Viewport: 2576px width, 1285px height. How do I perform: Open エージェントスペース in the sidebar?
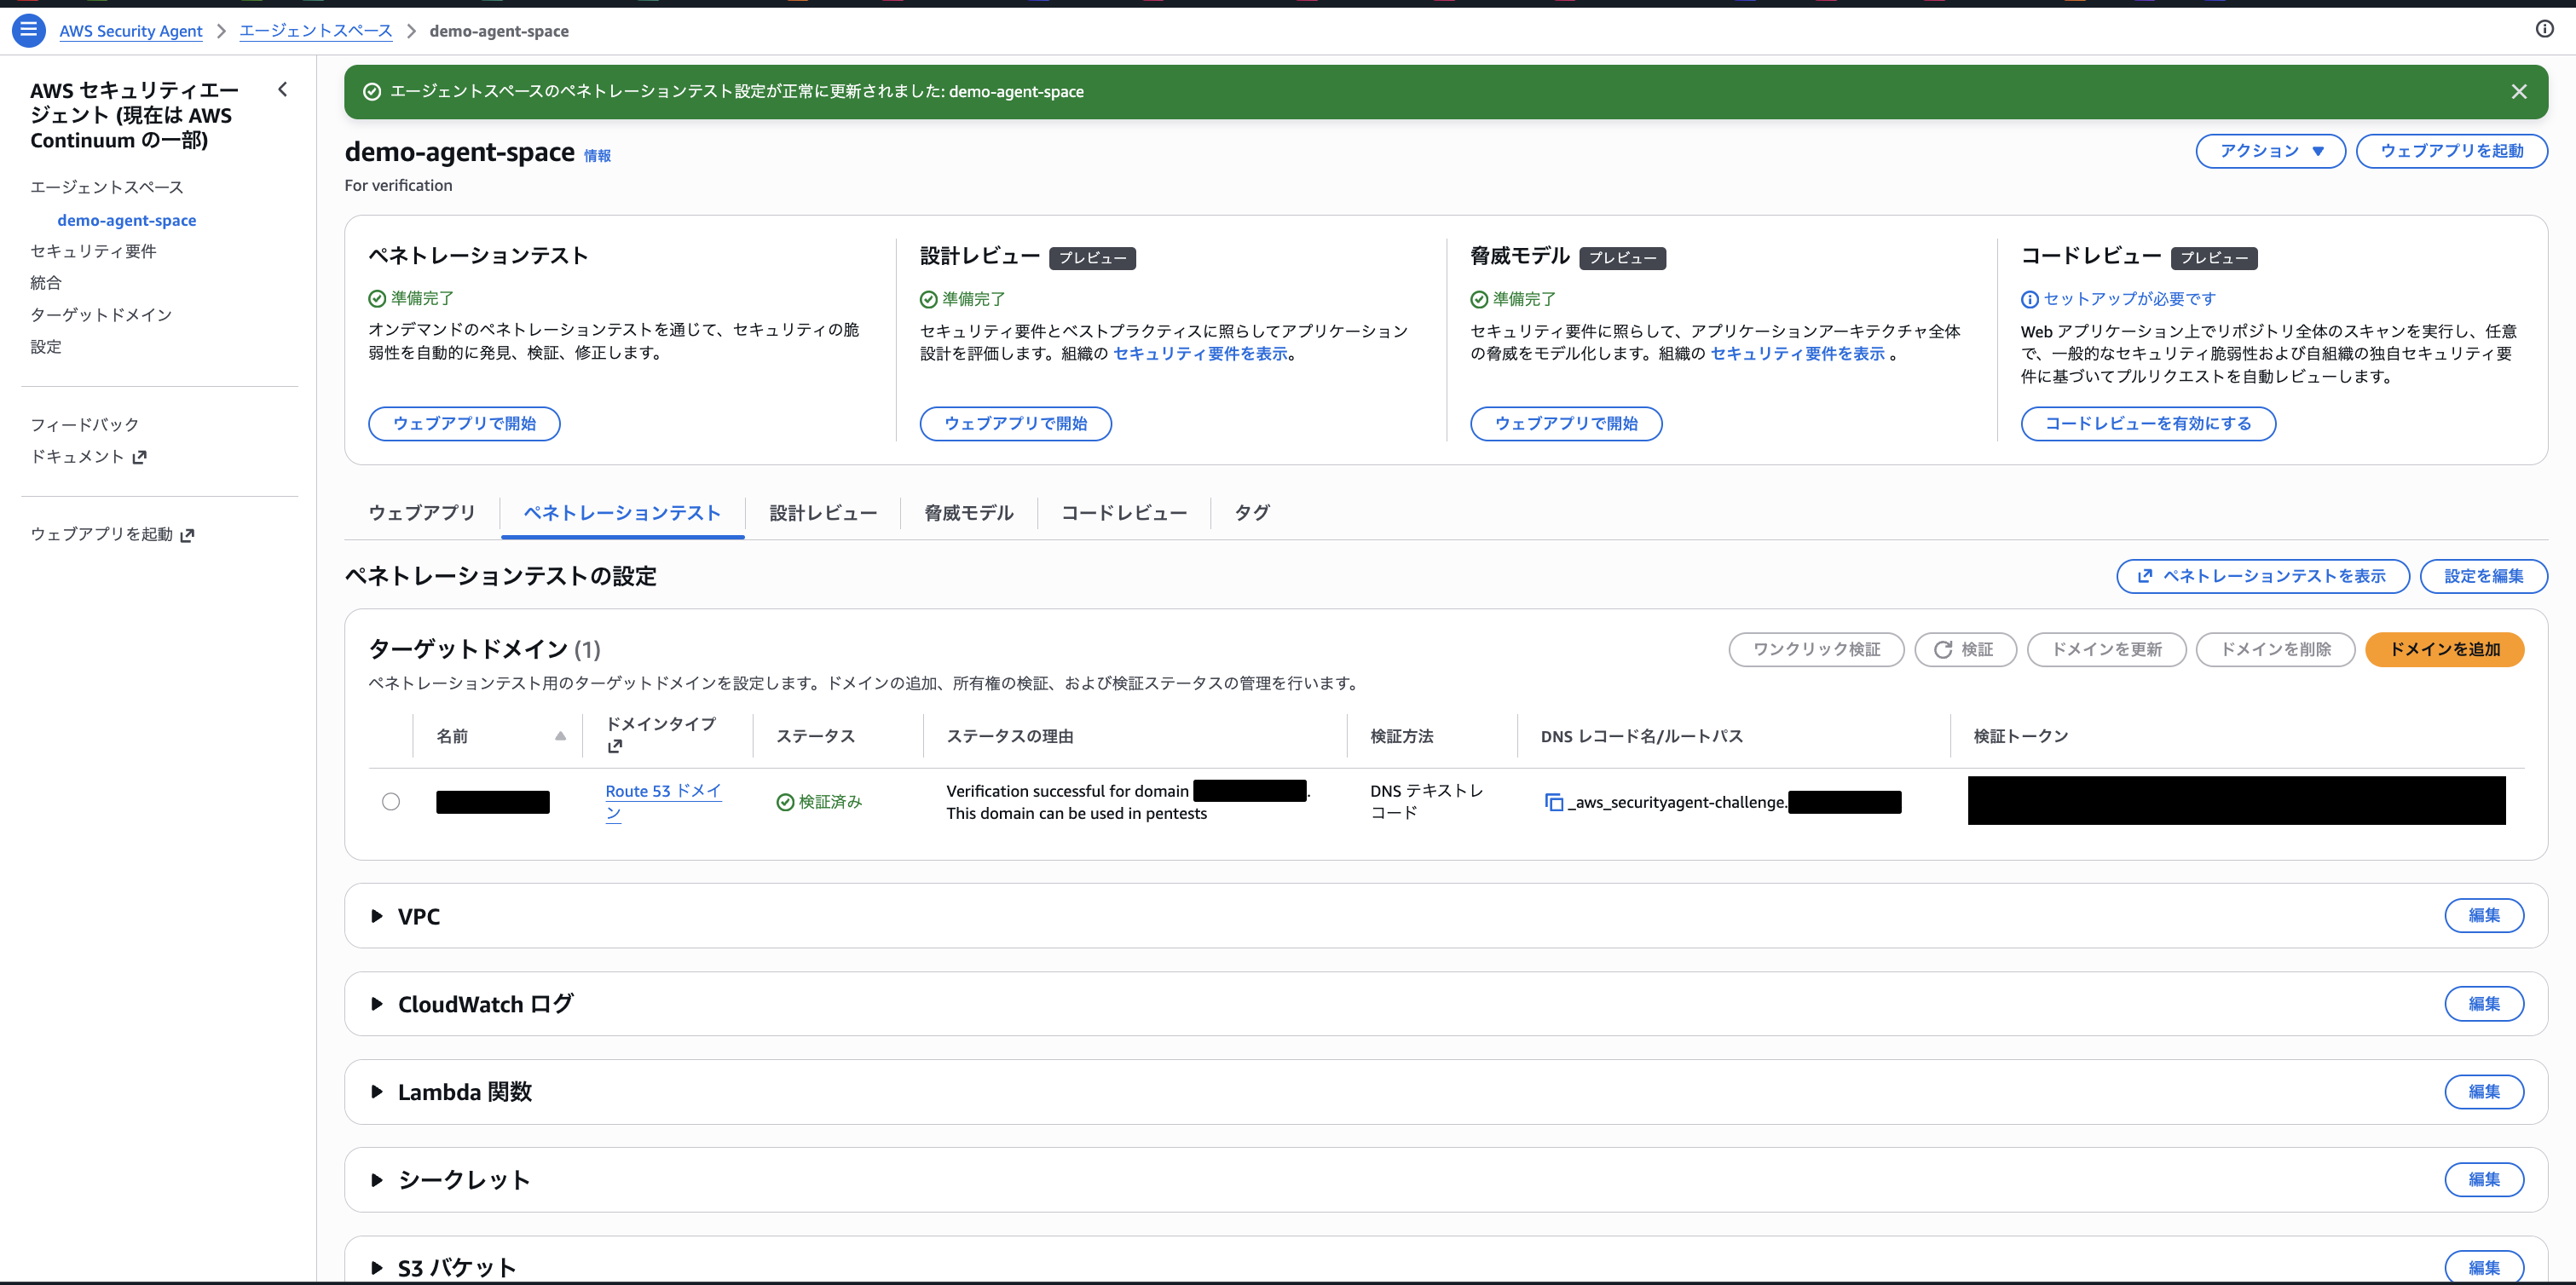tap(107, 188)
